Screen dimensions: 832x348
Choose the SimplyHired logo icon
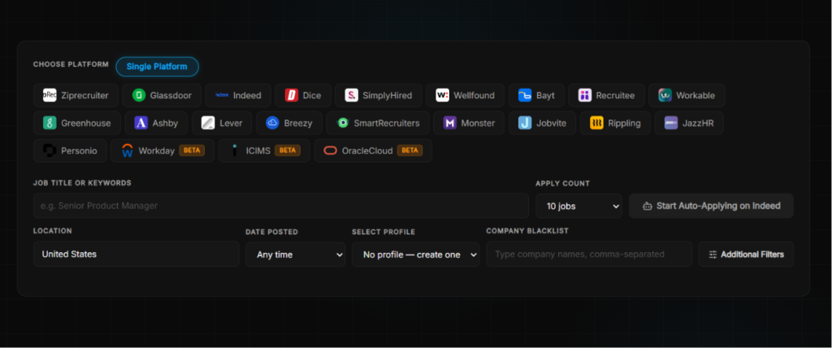pos(351,96)
